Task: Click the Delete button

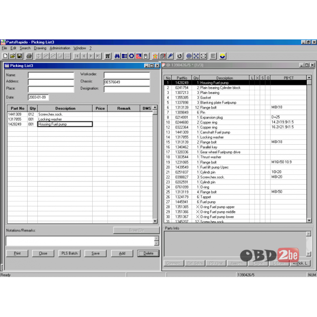Action: (148, 253)
